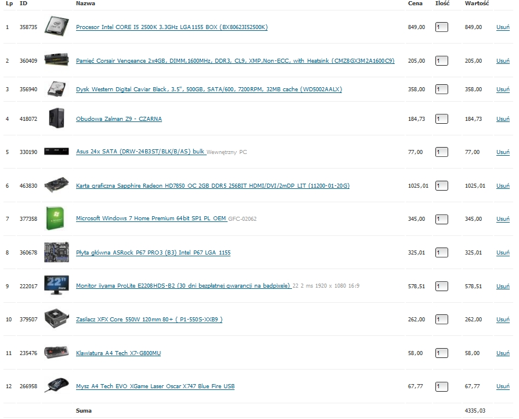The width and height of the screenshot is (519, 419).
Task: Click the price 1025,01 in the Cena column
Action: [x=418, y=186]
